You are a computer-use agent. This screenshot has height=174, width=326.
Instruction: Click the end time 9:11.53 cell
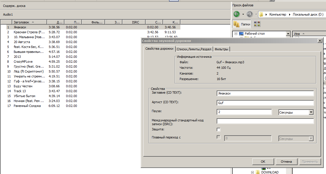170,32
